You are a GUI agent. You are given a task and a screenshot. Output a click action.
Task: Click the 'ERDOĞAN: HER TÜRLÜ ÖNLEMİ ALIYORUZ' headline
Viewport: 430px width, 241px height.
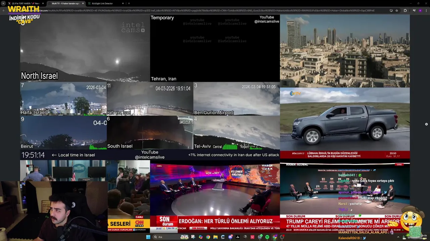225,221
